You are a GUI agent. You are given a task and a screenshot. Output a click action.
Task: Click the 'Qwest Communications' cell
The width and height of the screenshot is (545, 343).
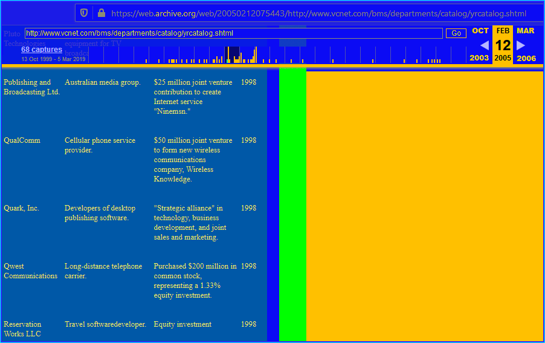pos(31,271)
